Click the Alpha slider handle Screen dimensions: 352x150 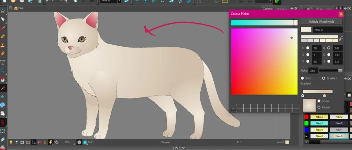[x=340, y=71]
